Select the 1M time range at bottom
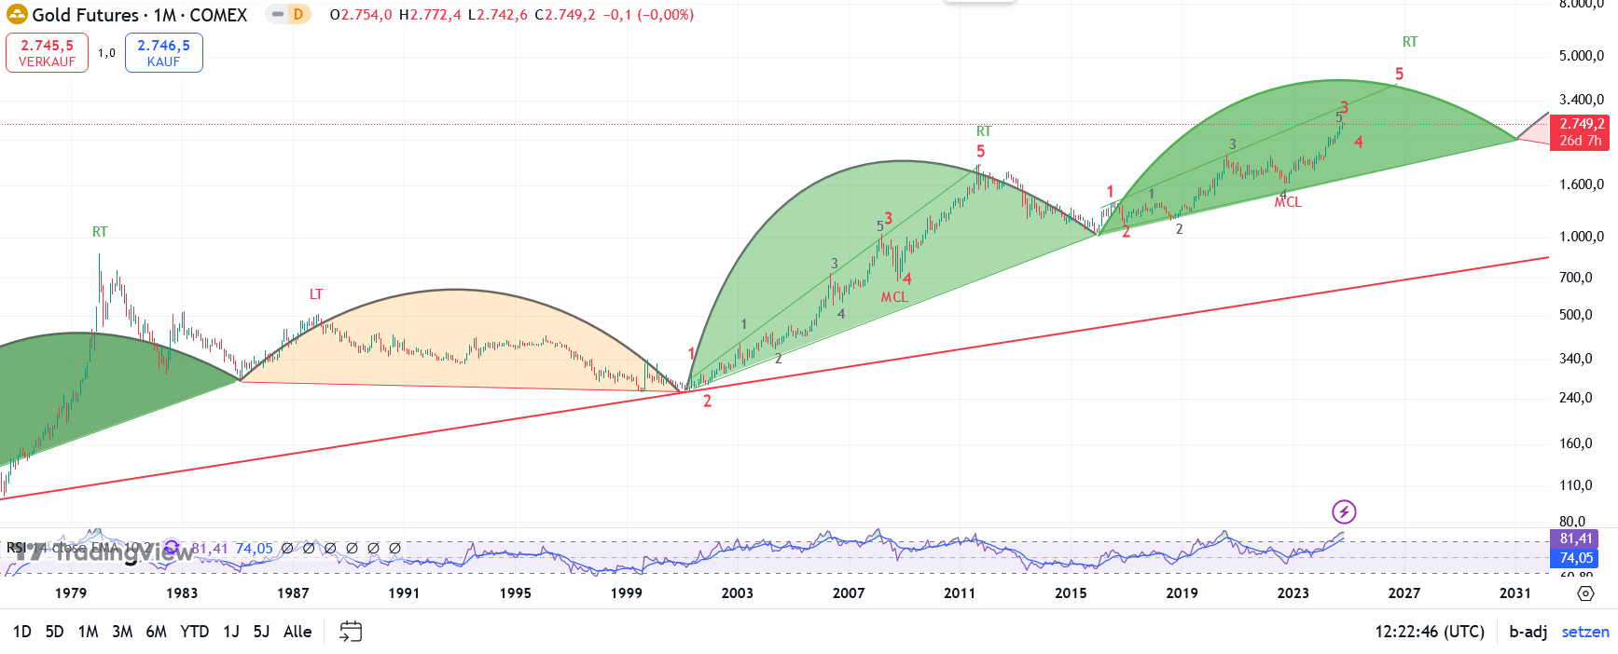The width and height of the screenshot is (1618, 654). click(89, 632)
